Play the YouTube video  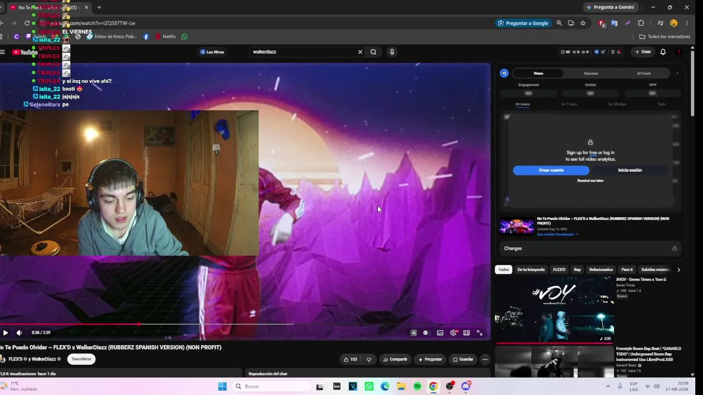5,332
